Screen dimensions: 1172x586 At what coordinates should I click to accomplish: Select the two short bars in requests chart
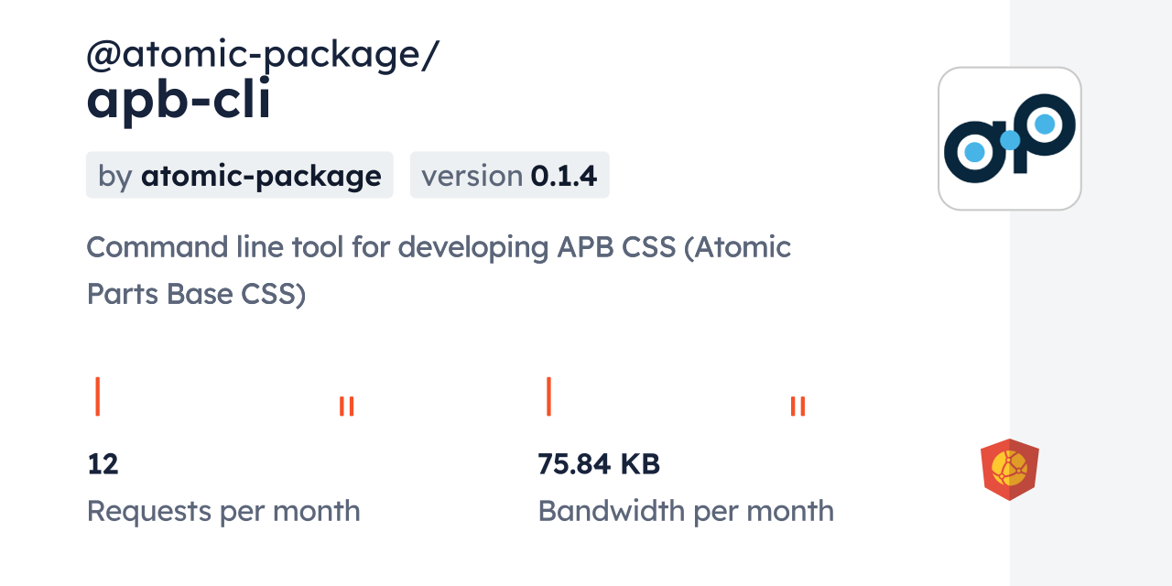coord(346,406)
